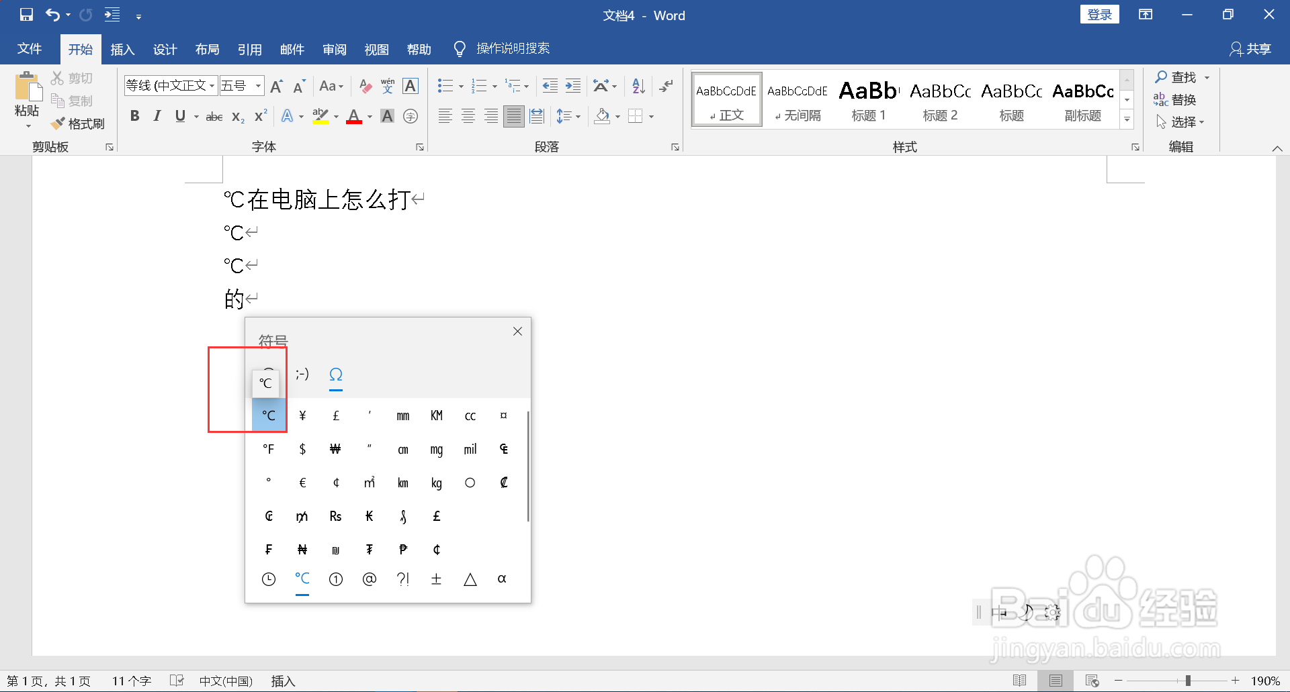Align paragraph text to the left

[445, 117]
